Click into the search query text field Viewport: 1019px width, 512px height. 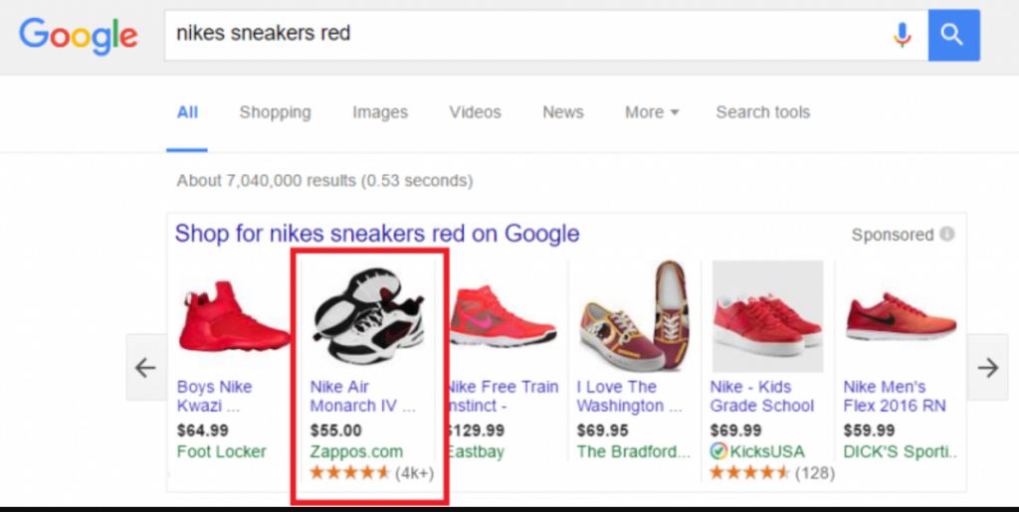click(x=517, y=34)
